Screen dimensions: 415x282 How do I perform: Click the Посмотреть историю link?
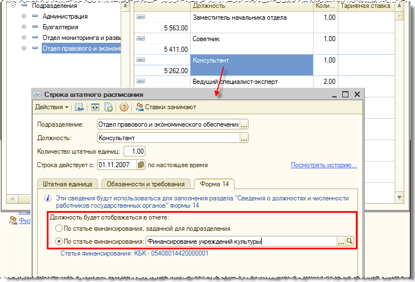click(324, 165)
